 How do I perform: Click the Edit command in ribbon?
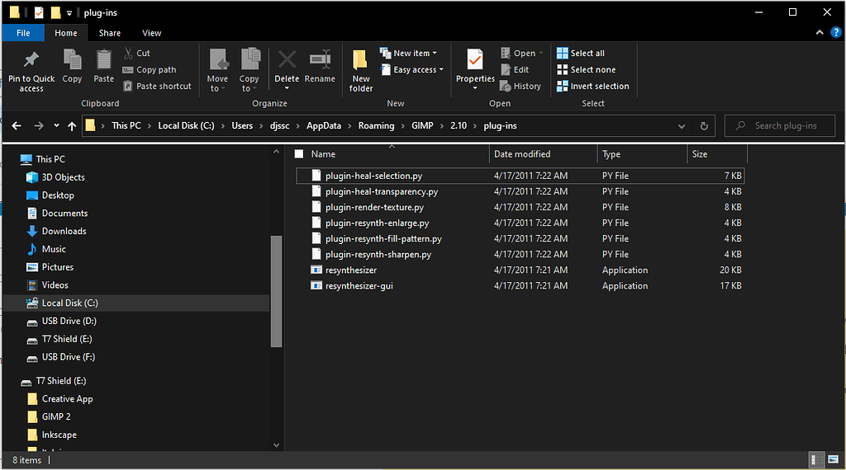pyautogui.click(x=515, y=69)
